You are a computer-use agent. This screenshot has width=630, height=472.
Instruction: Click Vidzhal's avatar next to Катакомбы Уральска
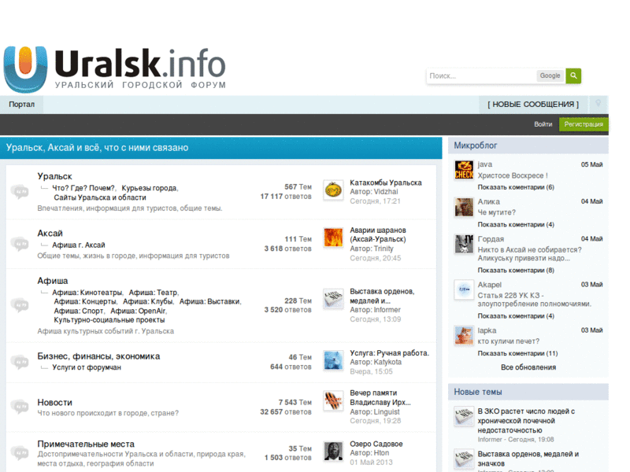click(x=333, y=190)
